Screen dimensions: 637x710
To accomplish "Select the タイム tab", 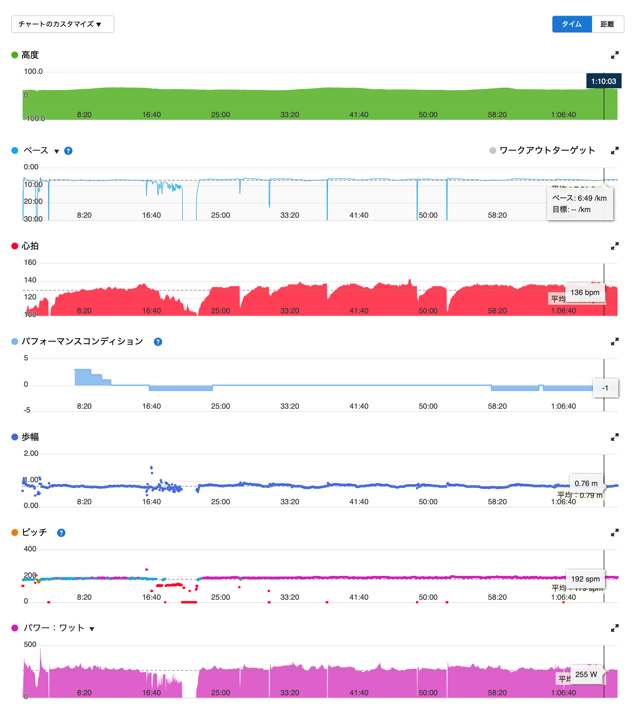I will click(572, 24).
